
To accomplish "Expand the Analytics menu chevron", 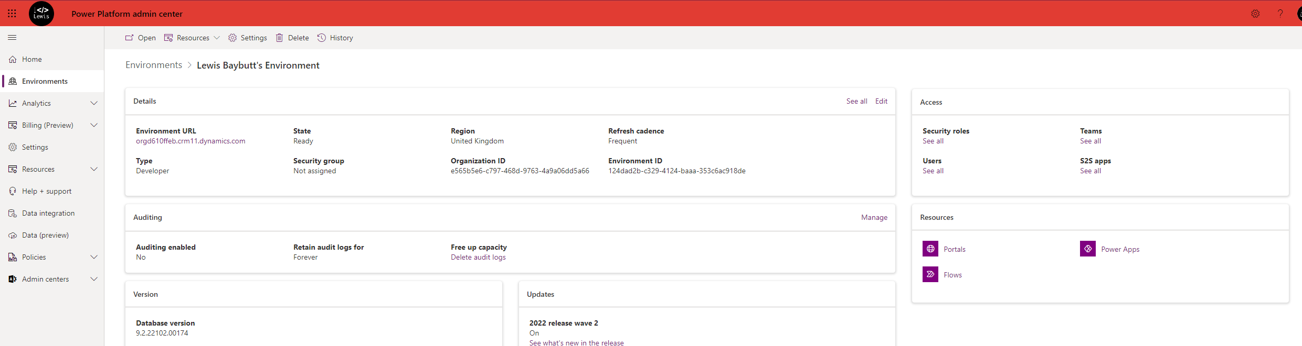I will (x=94, y=104).
